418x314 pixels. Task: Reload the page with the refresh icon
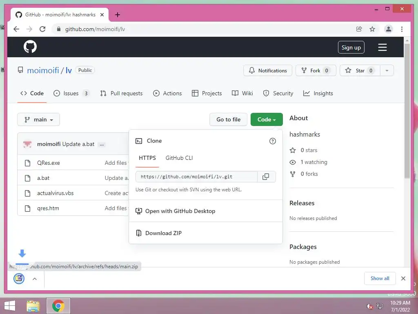click(x=42, y=29)
